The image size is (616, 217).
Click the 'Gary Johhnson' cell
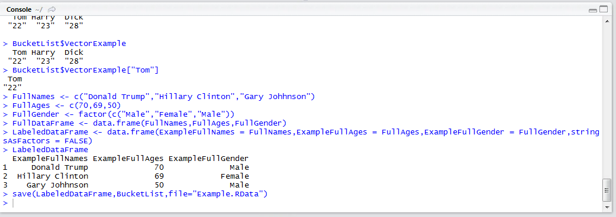point(57,185)
